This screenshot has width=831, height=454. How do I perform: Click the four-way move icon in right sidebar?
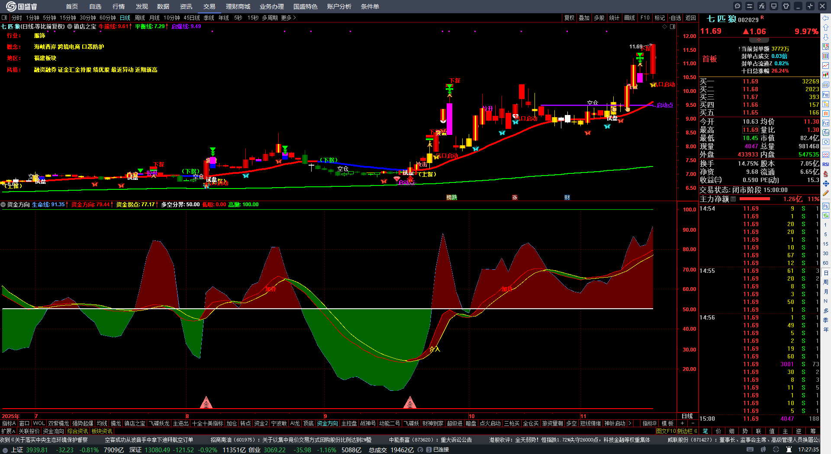click(826, 184)
